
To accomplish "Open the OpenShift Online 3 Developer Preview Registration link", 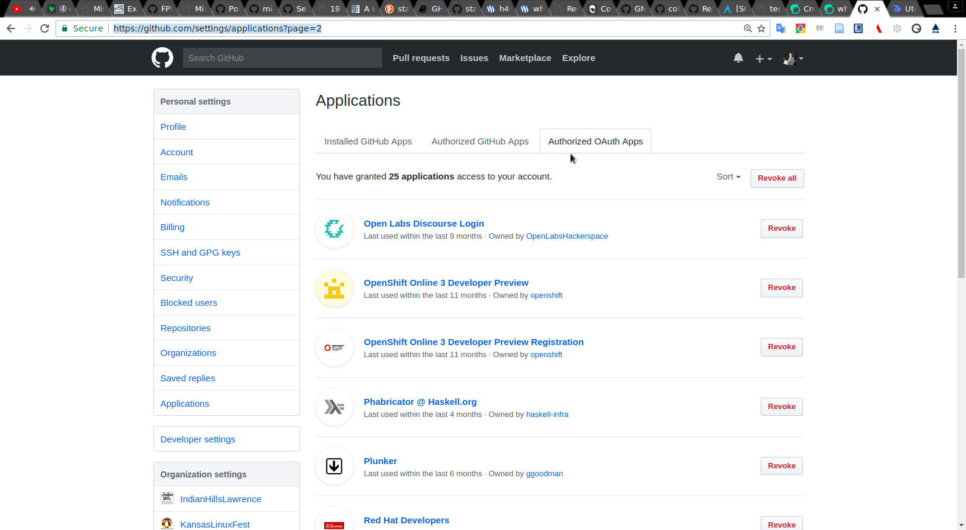I will pos(473,342).
